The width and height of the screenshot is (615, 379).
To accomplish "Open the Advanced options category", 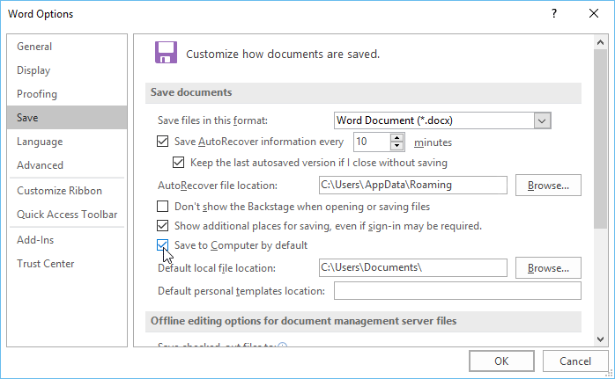I will tap(40, 165).
